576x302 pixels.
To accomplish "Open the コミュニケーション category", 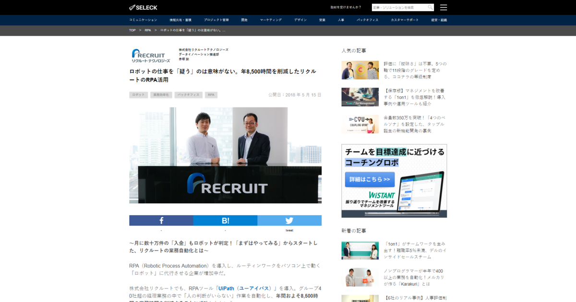I will (143, 20).
